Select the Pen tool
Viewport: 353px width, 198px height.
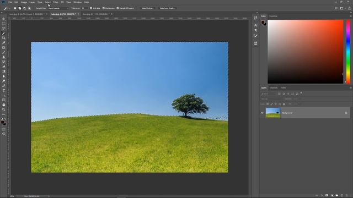[x=4, y=86]
